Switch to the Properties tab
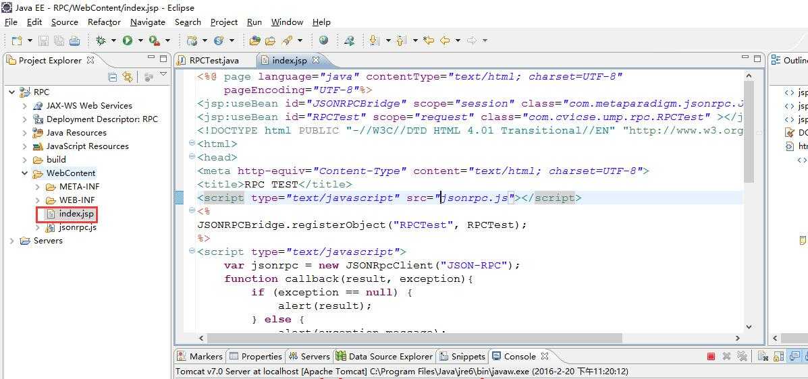The height and width of the screenshot is (379, 808). [x=256, y=356]
